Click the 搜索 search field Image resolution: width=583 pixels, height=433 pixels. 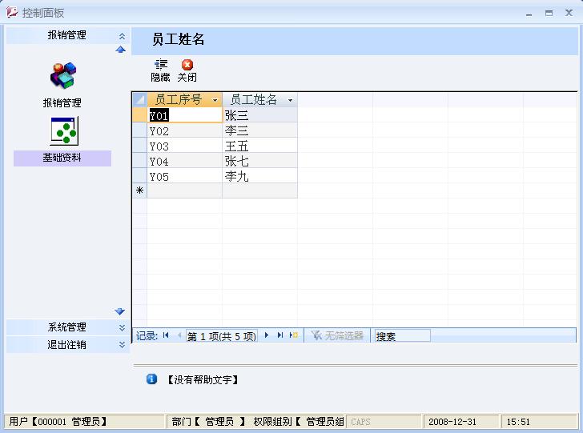[402, 336]
